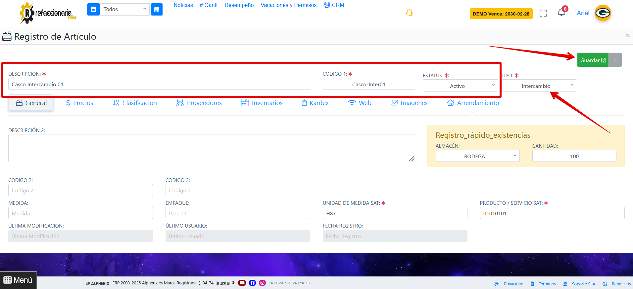The image size is (633, 289).
Task: Expand the arrow beside Guardar
Action: point(615,60)
